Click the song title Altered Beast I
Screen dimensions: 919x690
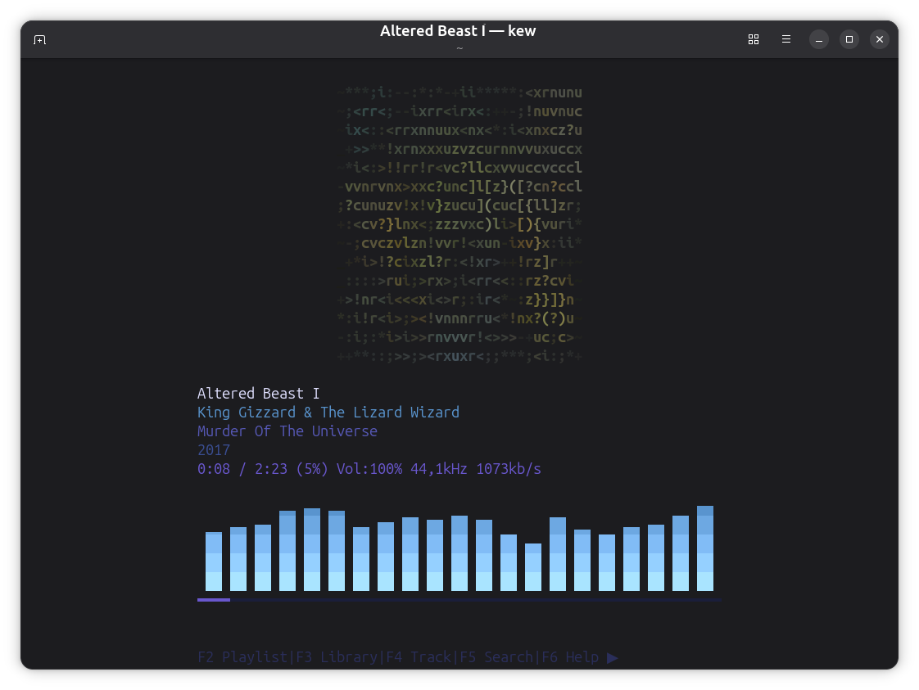tap(258, 394)
